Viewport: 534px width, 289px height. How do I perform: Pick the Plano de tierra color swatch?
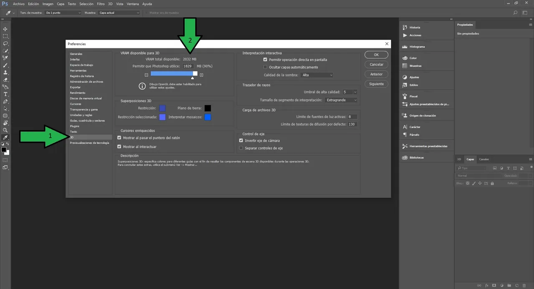[208, 108]
